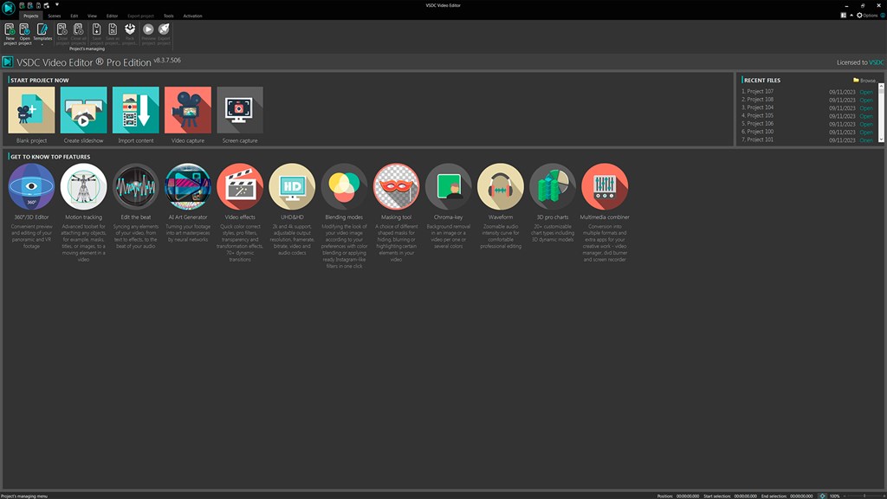Collapse the ribbon using up arrow

click(x=851, y=16)
